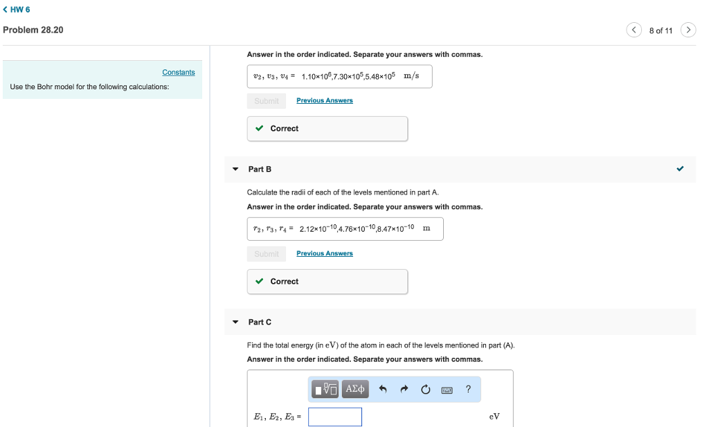Click 'Use the Bohr model' instruction text
The image size is (709, 427).
pos(89,87)
